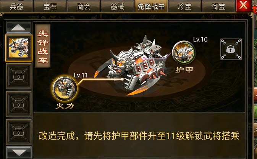
Task: Open the 御宝 tab
Action: 218,6
